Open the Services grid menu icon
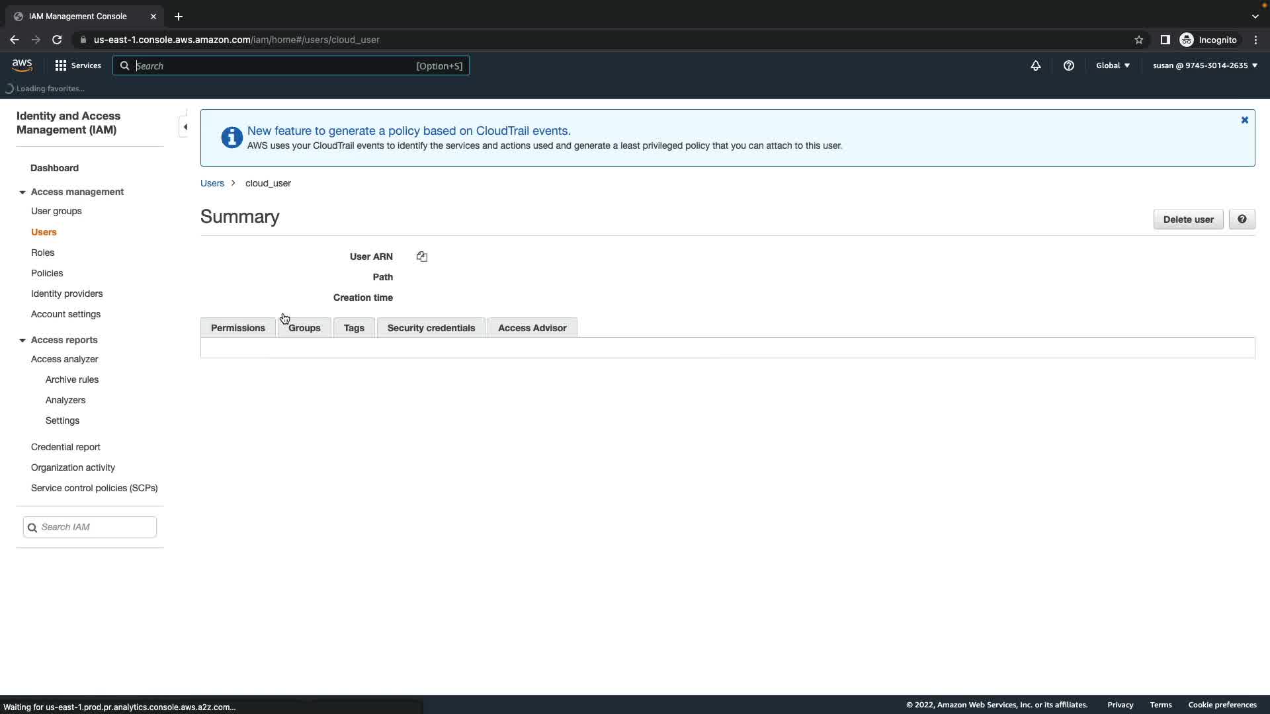This screenshot has width=1270, height=714. coord(61,65)
